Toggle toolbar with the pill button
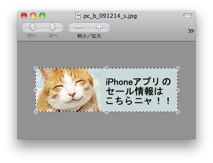The image size is (213, 163). (188, 16)
